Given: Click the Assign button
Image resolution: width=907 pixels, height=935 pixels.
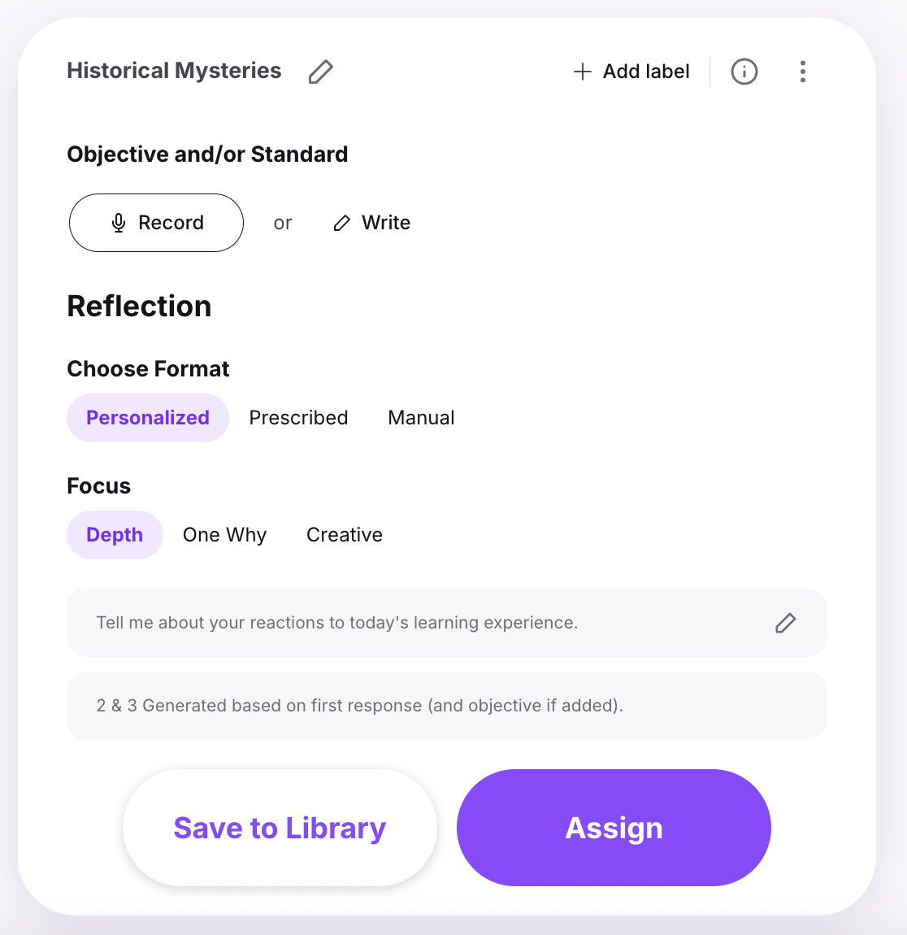Looking at the screenshot, I should point(614,828).
